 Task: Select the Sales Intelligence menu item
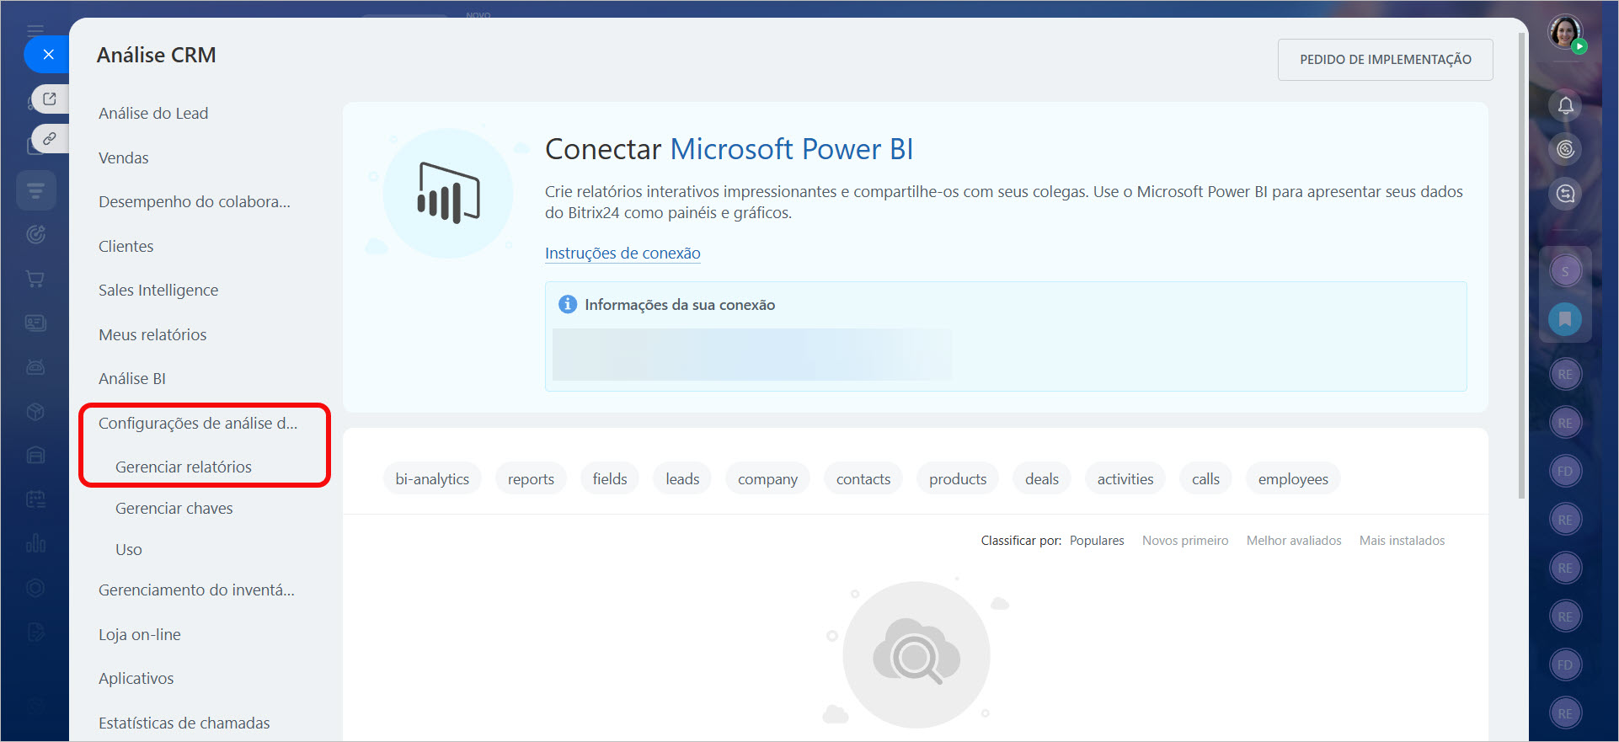(158, 291)
